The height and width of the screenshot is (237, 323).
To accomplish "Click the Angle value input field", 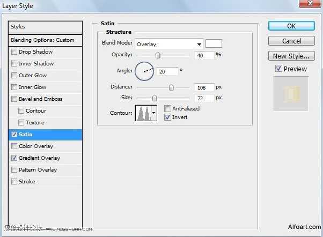I will point(167,71).
